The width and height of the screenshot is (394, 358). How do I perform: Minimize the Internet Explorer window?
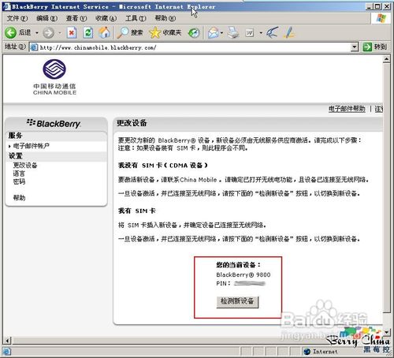[370, 6]
